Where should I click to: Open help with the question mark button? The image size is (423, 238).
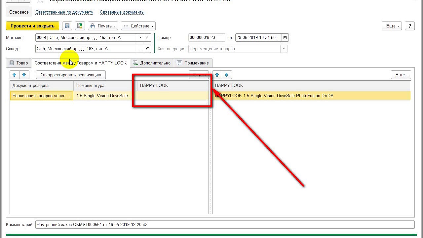click(410, 26)
